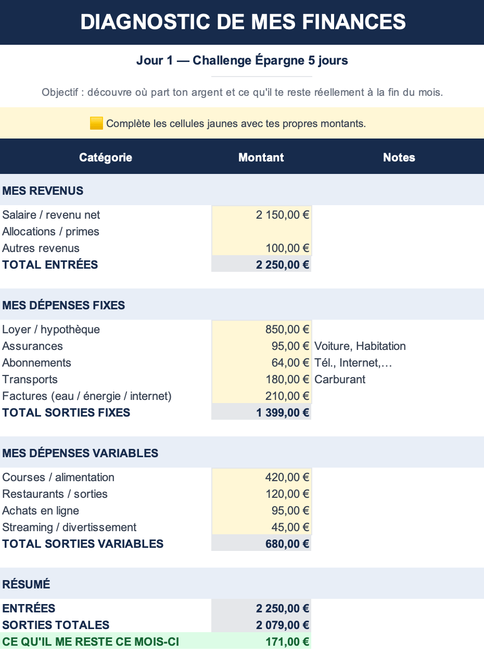This screenshot has height=653, width=484.
Task: Select the Abonnements label
Action: point(36,362)
